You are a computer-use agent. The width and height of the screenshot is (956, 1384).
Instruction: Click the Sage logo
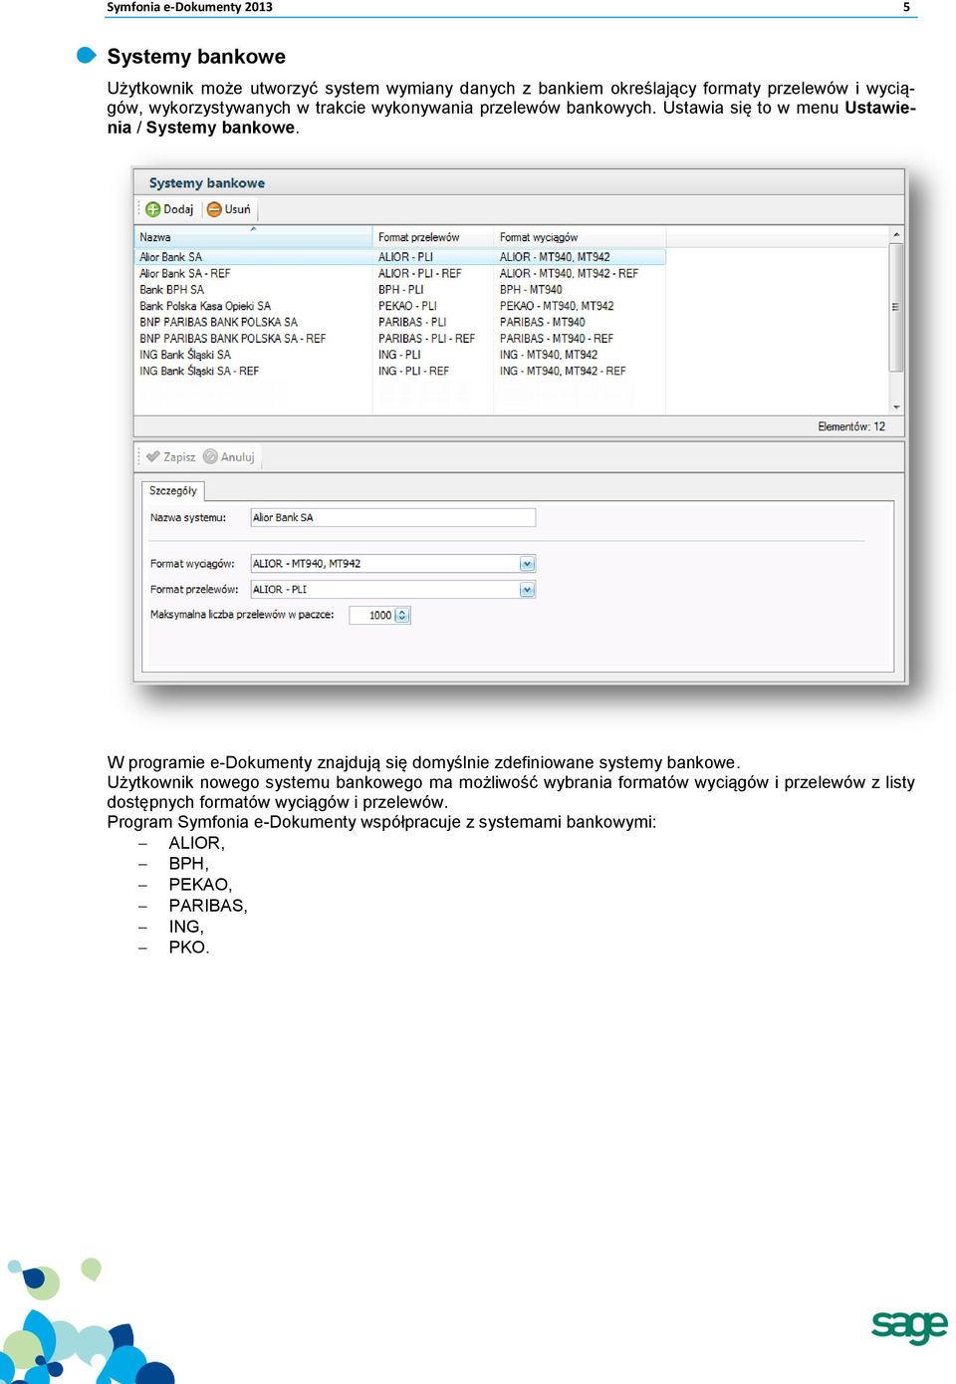(x=909, y=1326)
